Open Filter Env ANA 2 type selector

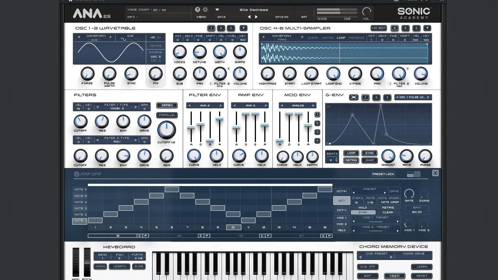click(205, 105)
